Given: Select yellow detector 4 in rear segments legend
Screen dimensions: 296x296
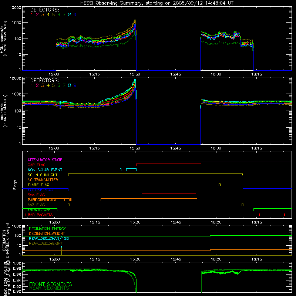Looking at the screenshot, I should point(48,85).
